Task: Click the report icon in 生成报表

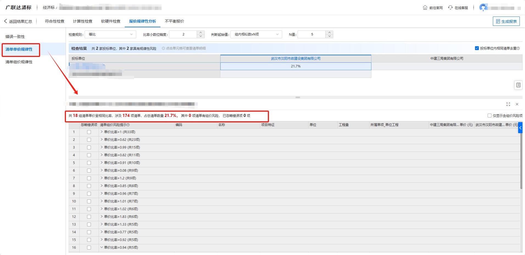Action: tap(498, 21)
